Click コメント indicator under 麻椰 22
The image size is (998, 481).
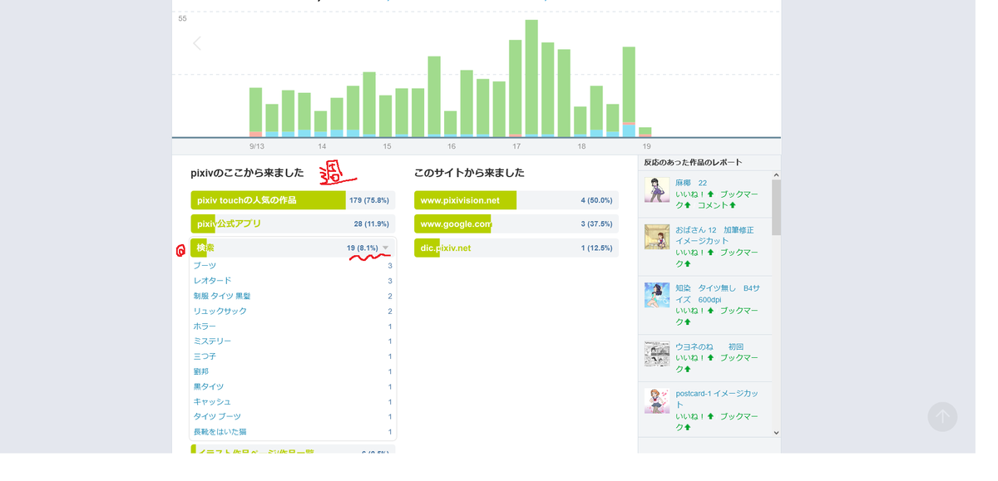pos(716,205)
